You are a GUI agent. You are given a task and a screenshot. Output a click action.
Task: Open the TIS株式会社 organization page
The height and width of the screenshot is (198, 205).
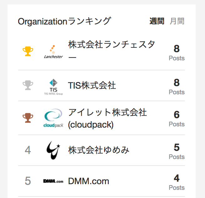(92, 85)
